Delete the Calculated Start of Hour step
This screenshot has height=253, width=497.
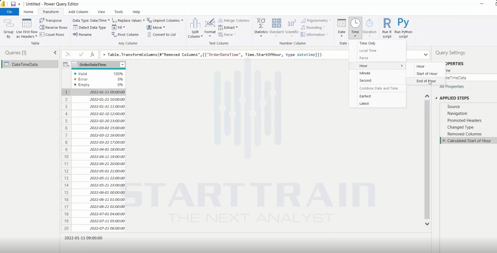point(444,141)
